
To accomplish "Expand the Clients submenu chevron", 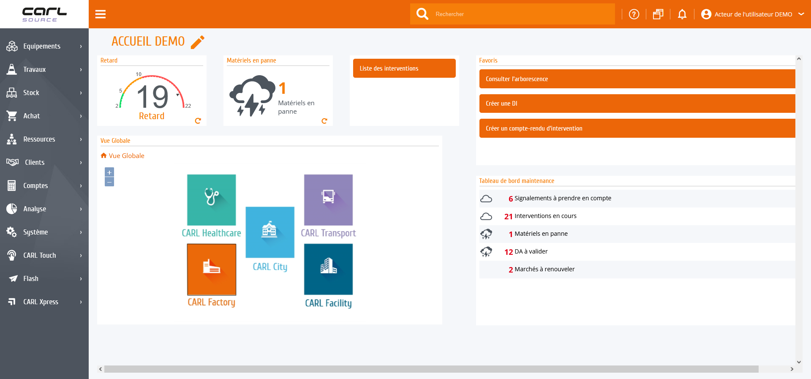I will pyautogui.click(x=81, y=162).
